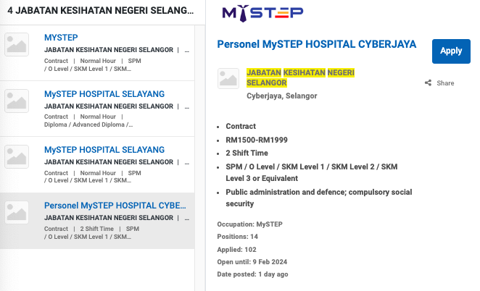Click employer logo image in job details
This screenshot has width=480, height=291.
pos(228,79)
